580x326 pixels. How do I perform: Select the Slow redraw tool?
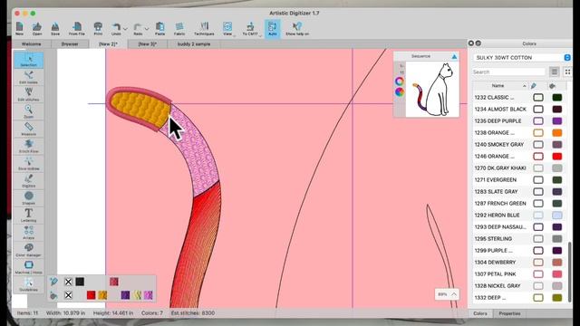[28, 164]
